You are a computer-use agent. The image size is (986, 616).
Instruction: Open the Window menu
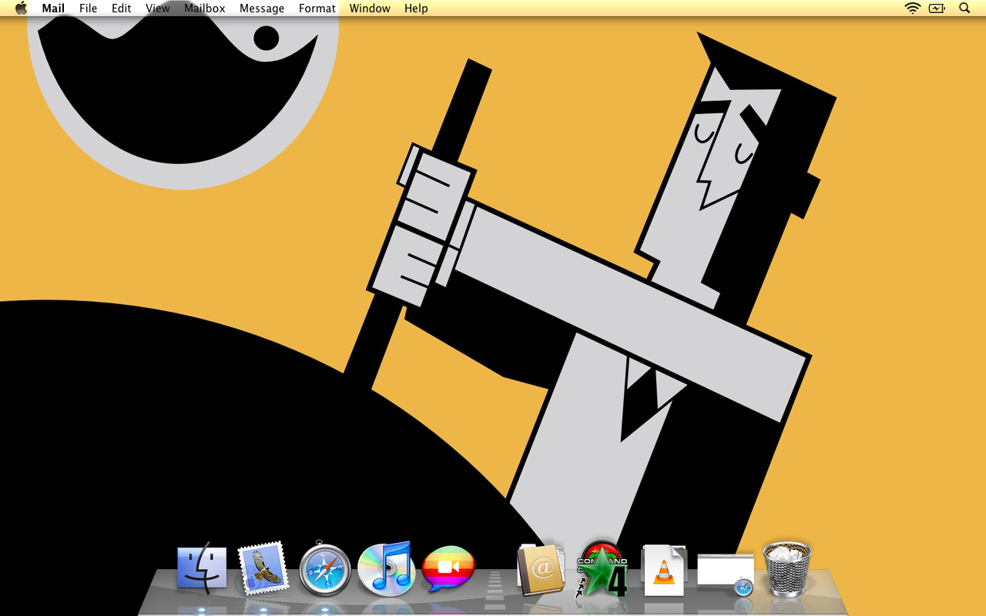370,8
